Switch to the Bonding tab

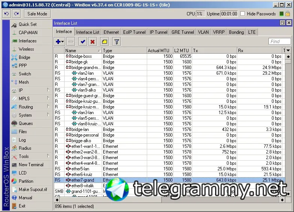pyautogui.click(x=237, y=32)
